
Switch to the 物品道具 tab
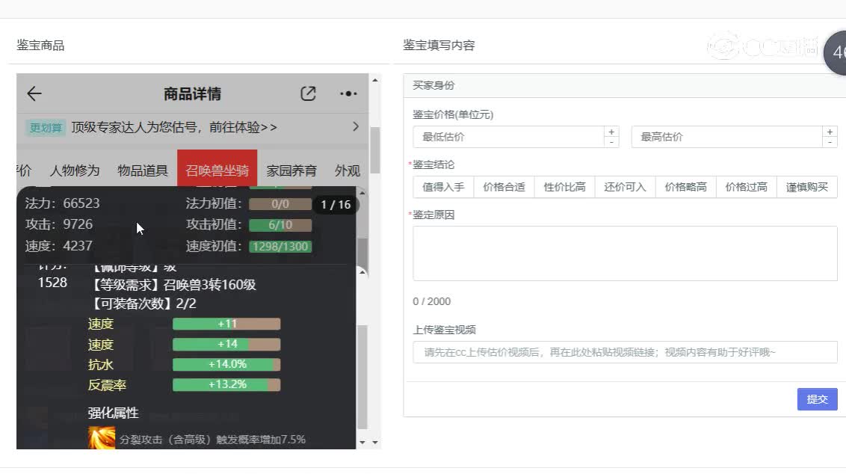click(143, 170)
